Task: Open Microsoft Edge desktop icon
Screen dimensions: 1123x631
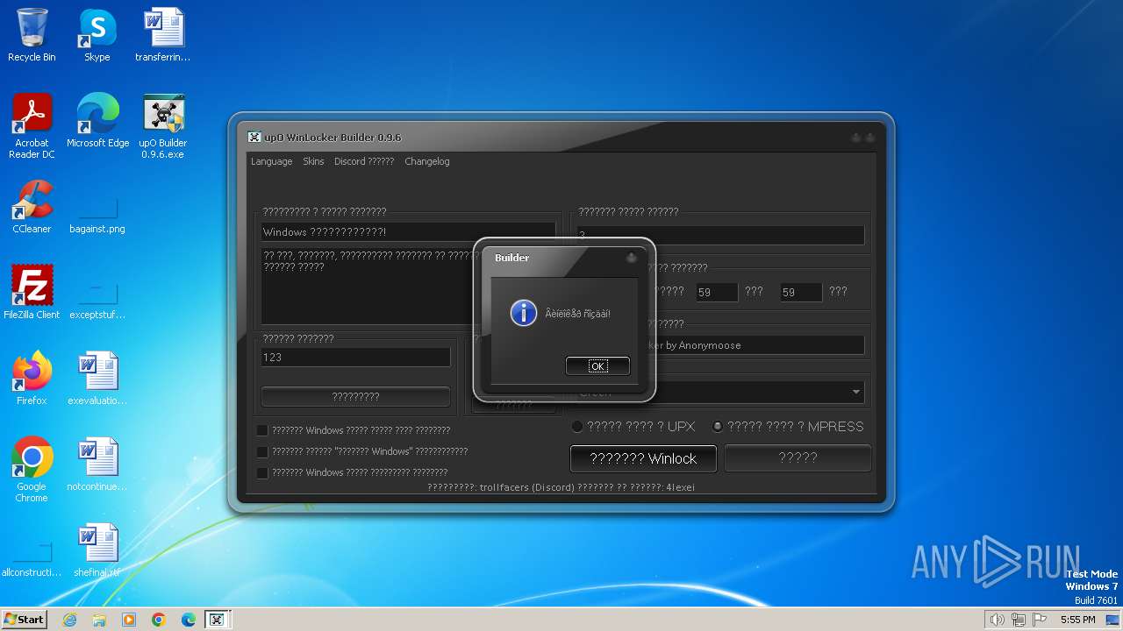Action: click(97, 122)
